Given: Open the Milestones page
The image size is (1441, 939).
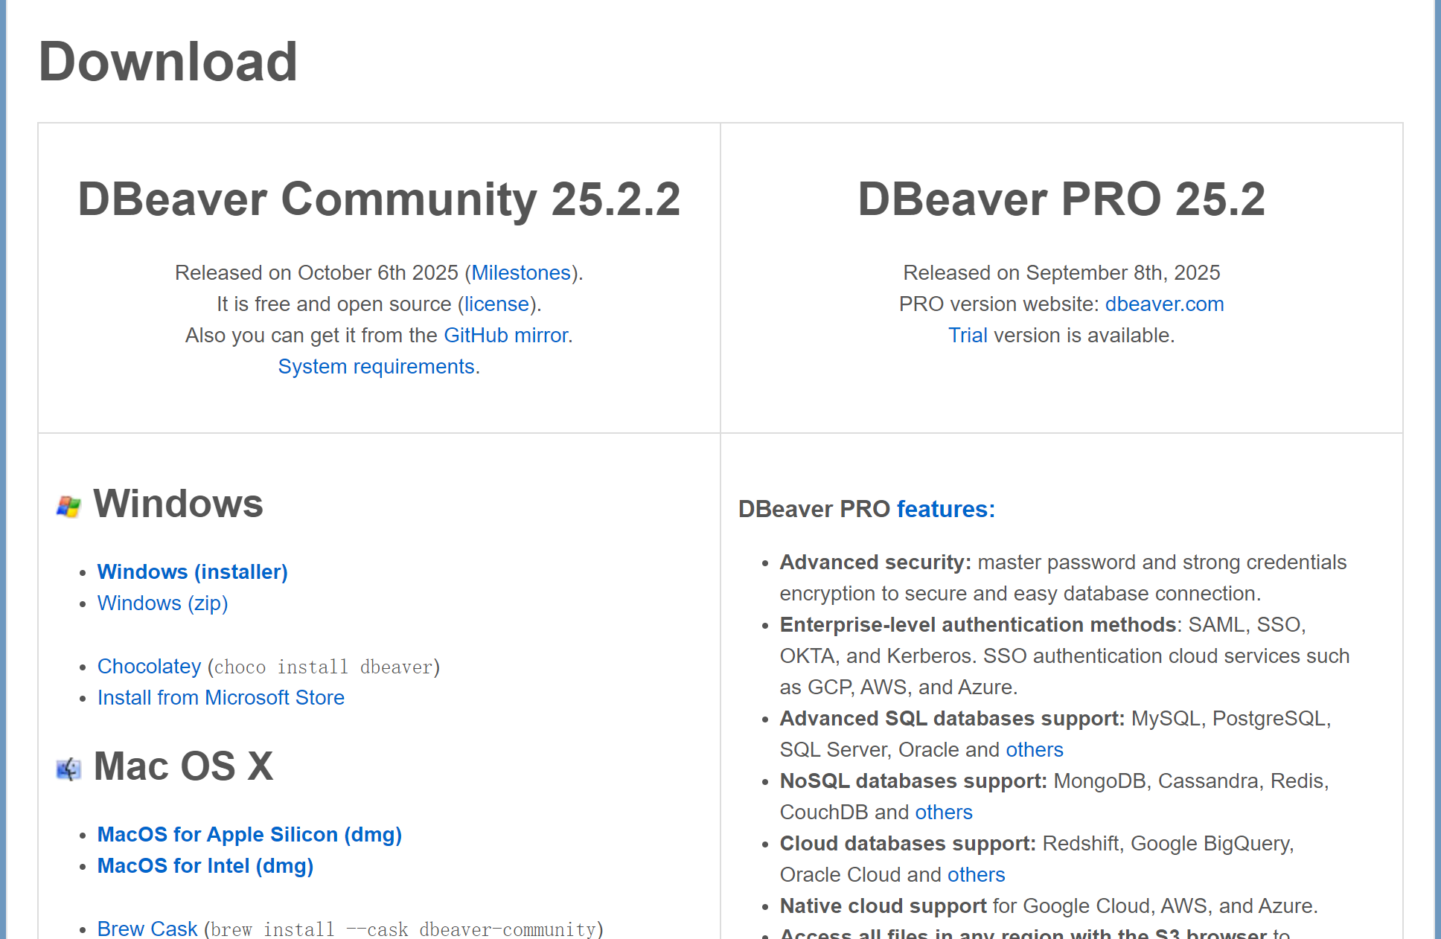Looking at the screenshot, I should (521, 273).
